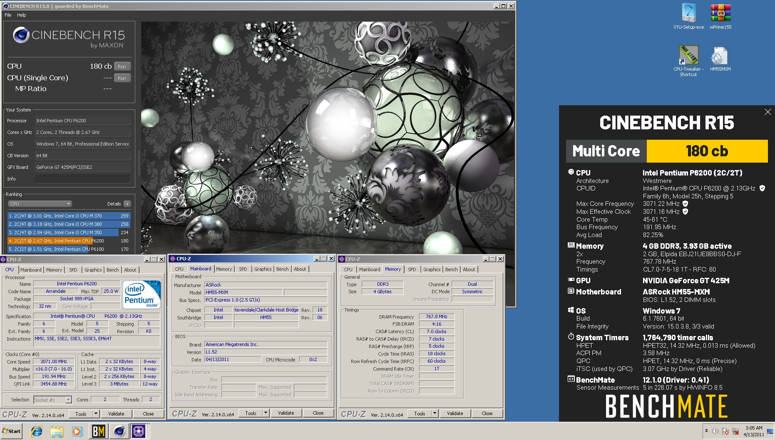
Task: Click the network tray icon
Action: (735, 431)
